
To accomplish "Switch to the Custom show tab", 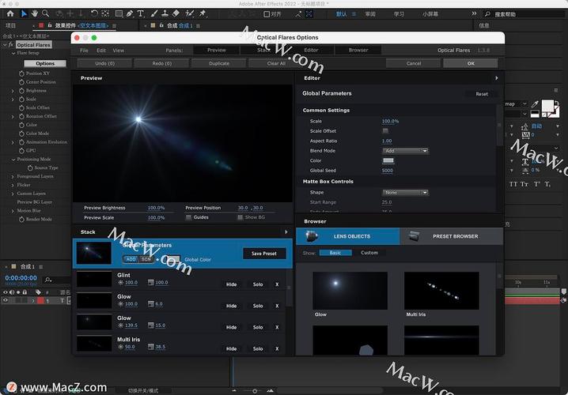I will [369, 253].
